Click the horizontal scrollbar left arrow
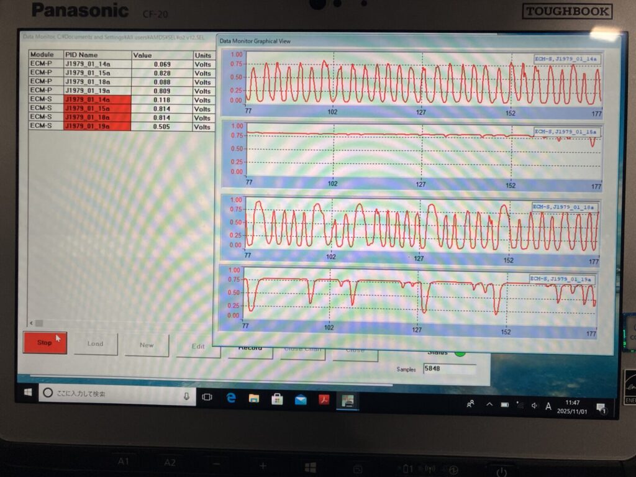This screenshot has height=477, width=636. pyautogui.click(x=32, y=322)
